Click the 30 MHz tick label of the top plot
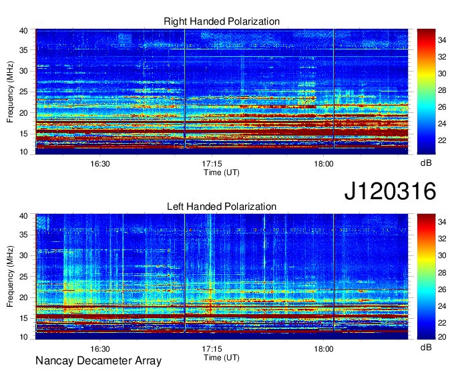 pyautogui.click(x=23, y=71)
